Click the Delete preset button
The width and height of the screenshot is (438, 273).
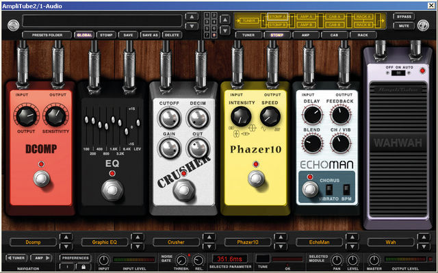click(x=172, y=35)
